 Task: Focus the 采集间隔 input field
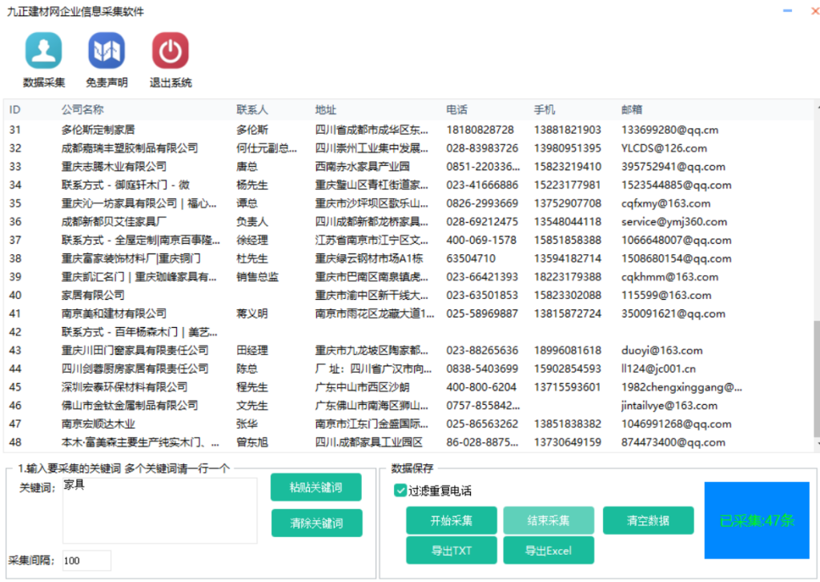coord(86,560)
